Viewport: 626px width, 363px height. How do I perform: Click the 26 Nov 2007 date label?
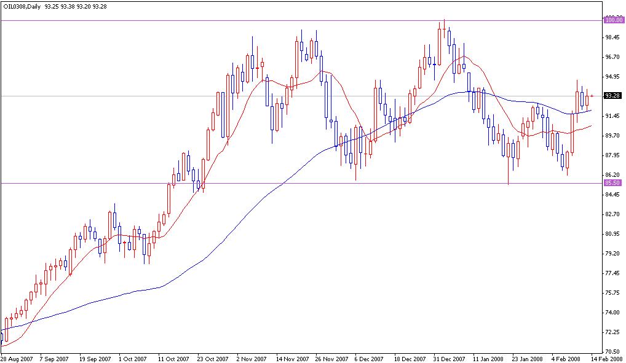[331, 359]
